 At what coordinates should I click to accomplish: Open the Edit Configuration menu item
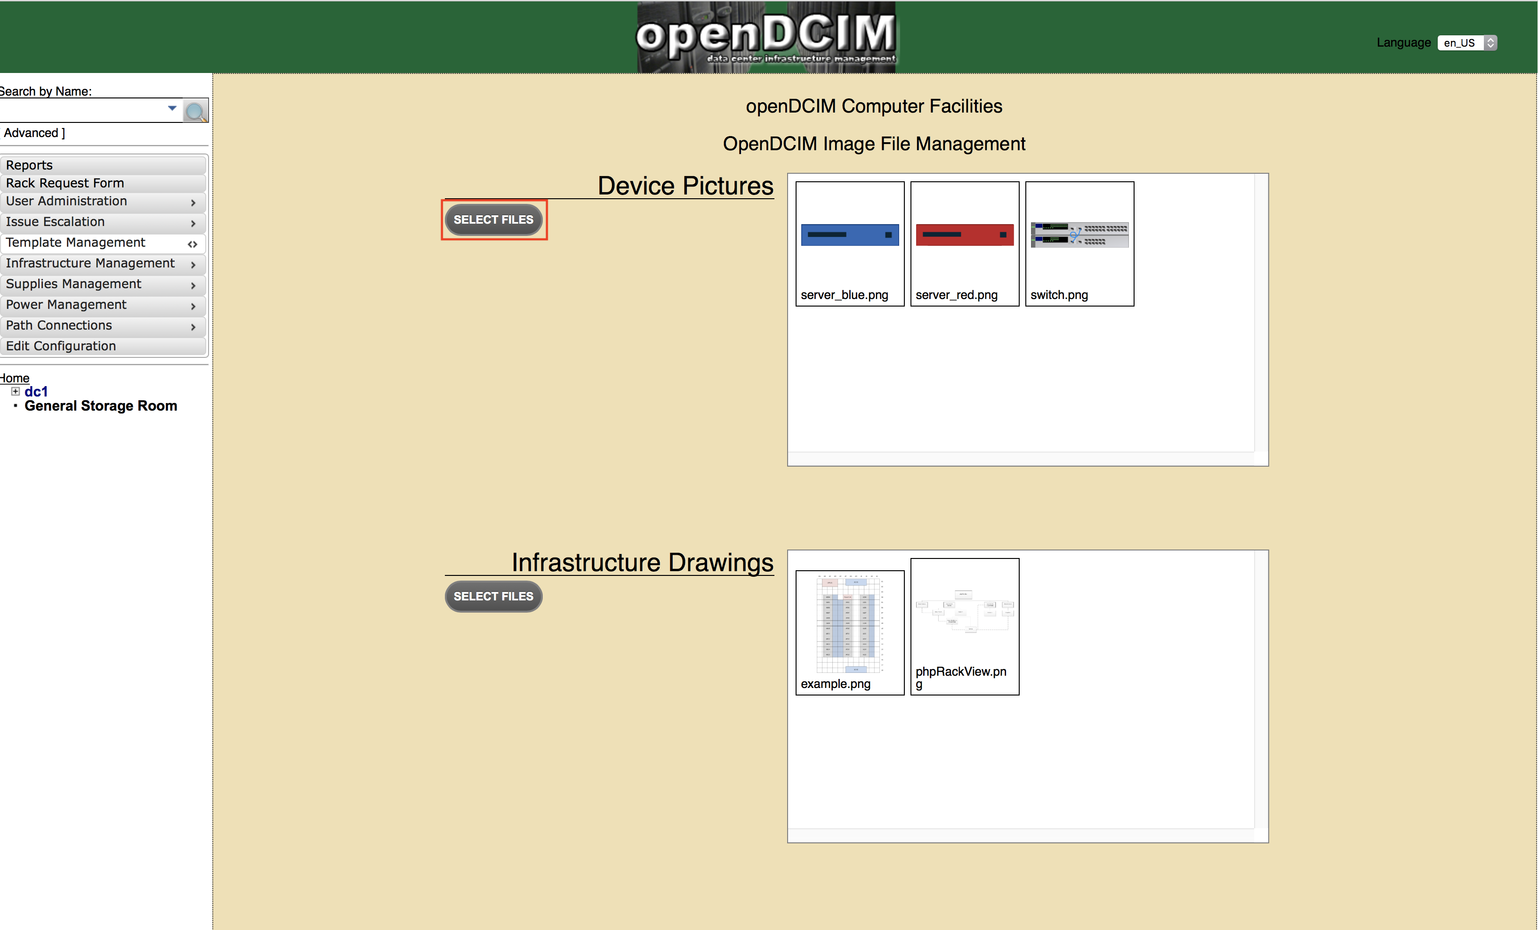click(103, 346)
